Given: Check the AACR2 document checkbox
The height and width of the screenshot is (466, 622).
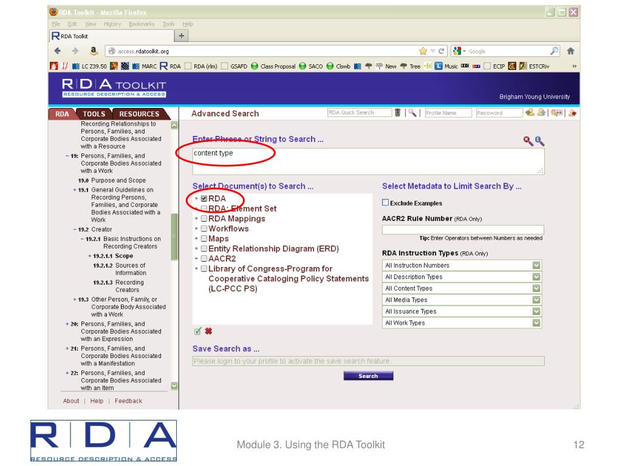Looking at the screenshot, I should click(x=204, y=258).
